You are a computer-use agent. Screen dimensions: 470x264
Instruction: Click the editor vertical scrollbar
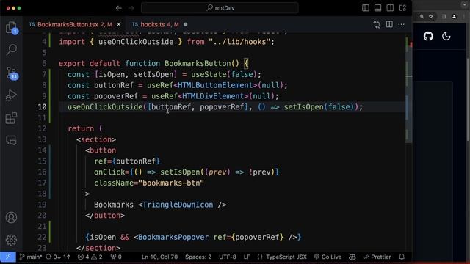pyautogui.click(x=409, y=89)
